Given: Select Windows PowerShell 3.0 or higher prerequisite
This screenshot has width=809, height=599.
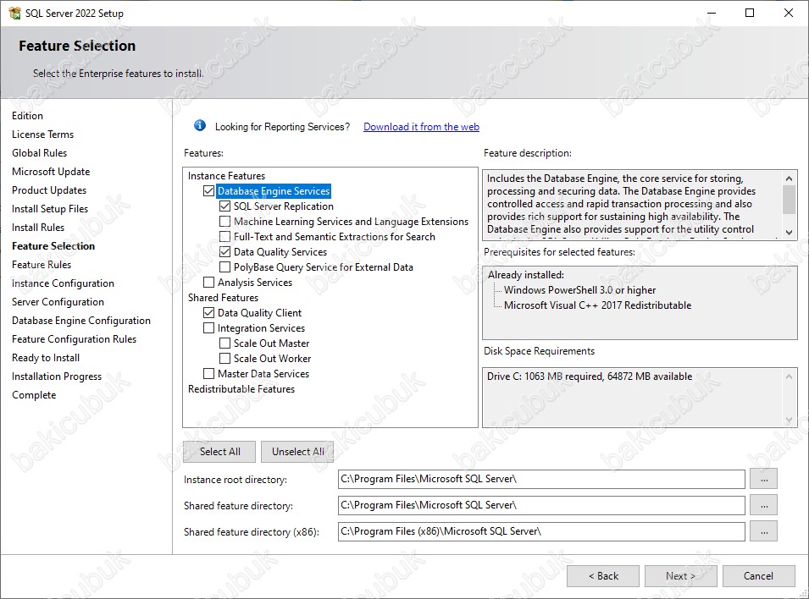Looking at the screenshot, I should pyautogui.click(x=580, y=290).
